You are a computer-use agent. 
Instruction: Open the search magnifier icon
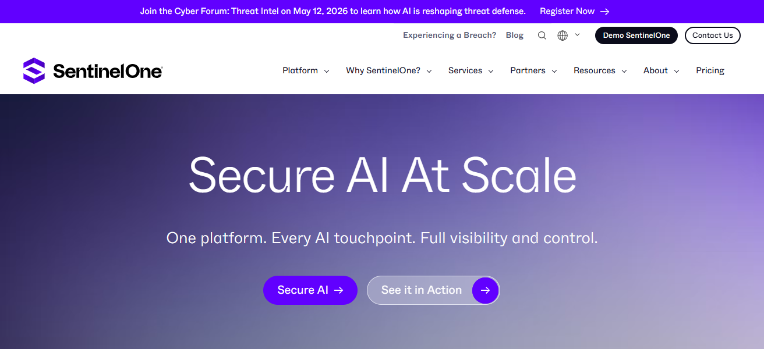[542, 35]
